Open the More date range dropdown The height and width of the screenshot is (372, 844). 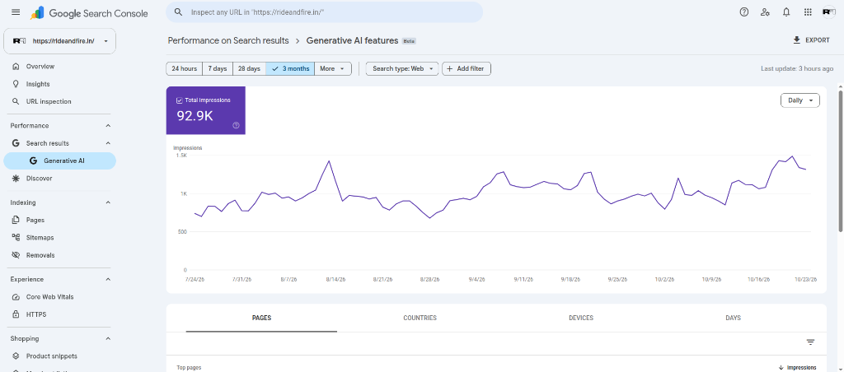click(333, 69)
